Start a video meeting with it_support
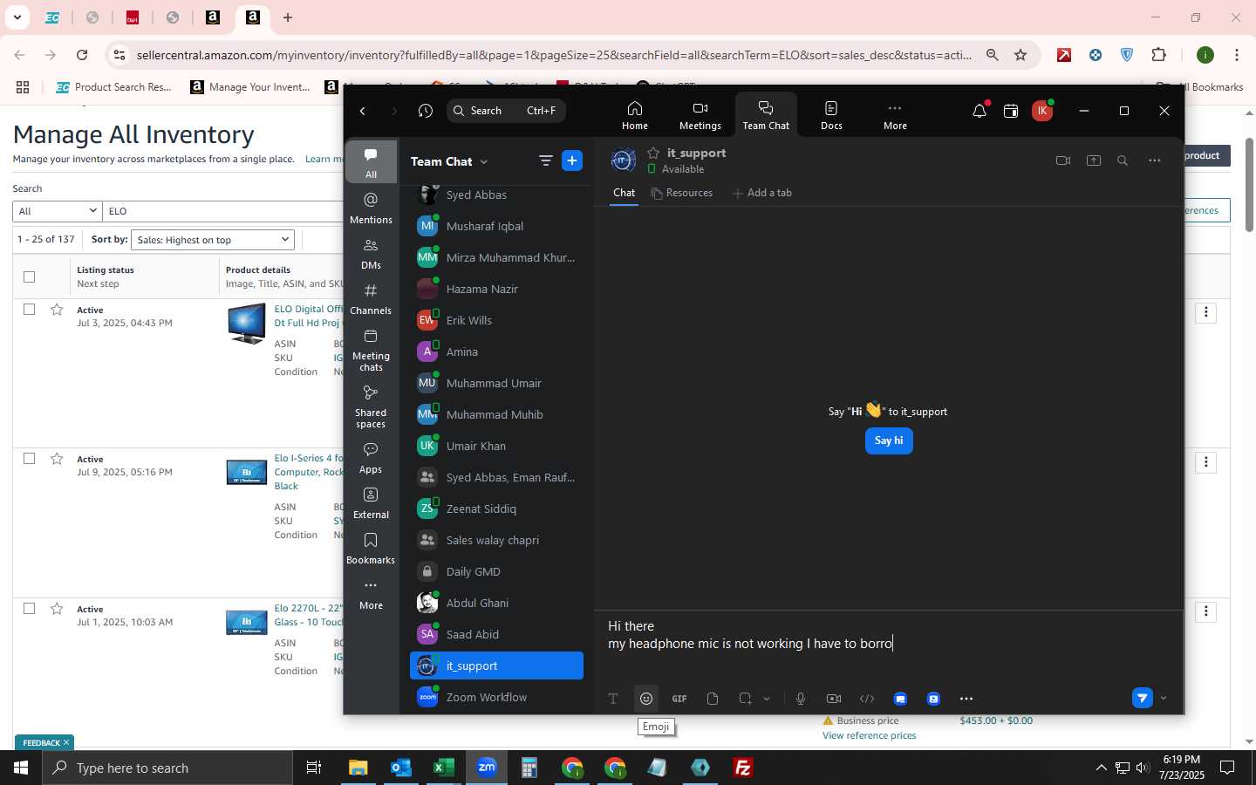 [x=1062, y=160]
